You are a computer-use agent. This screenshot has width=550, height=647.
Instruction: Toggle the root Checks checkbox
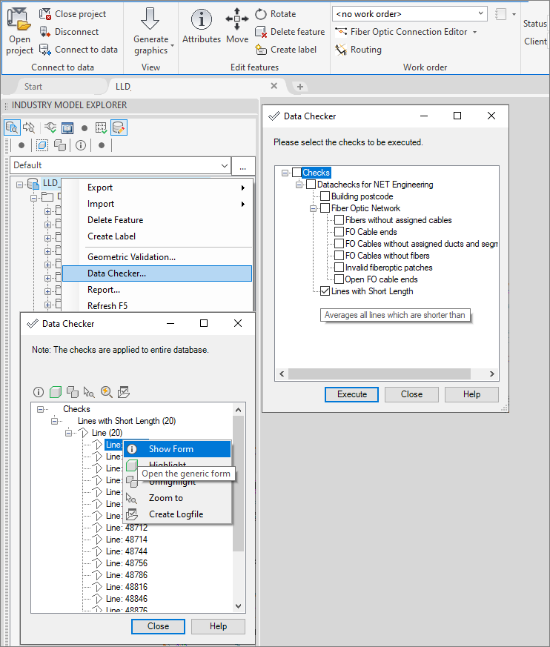[x=296, y=173]
